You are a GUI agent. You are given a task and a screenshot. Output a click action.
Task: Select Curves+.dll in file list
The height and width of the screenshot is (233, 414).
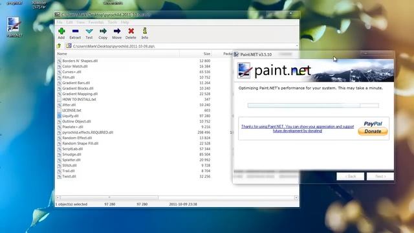pyautogui.click(x=72, y=72)
